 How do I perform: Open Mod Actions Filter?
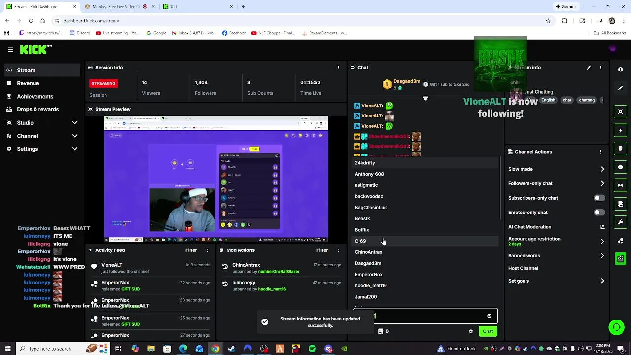(x=322, y=250)
